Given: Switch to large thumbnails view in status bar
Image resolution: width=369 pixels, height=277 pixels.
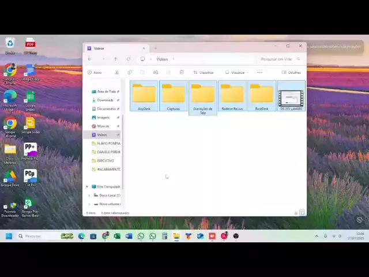Looking at the screenshot, I should pos(302,213).
